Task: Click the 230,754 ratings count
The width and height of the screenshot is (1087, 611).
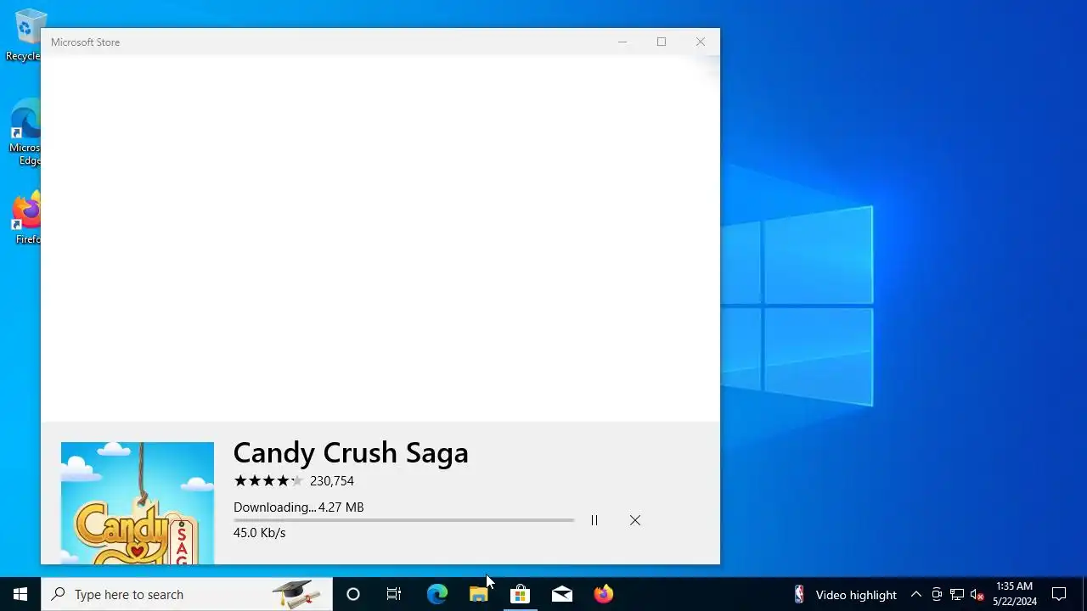Action: click(x=332, y=481)
